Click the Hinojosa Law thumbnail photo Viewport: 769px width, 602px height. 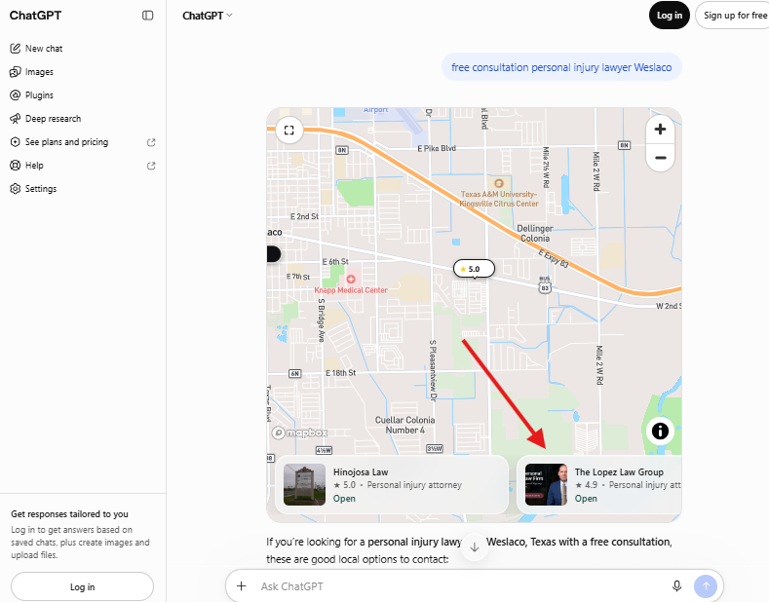(304, 485)
